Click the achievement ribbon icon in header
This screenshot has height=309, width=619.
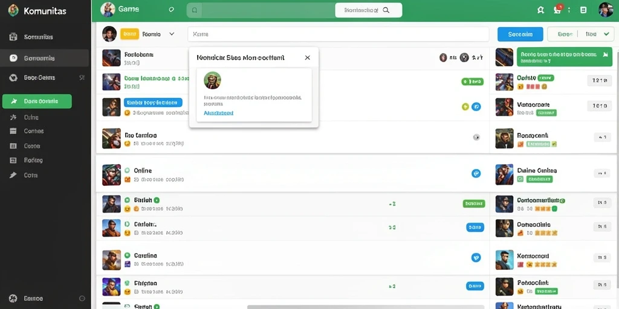[x=541, y=11]
